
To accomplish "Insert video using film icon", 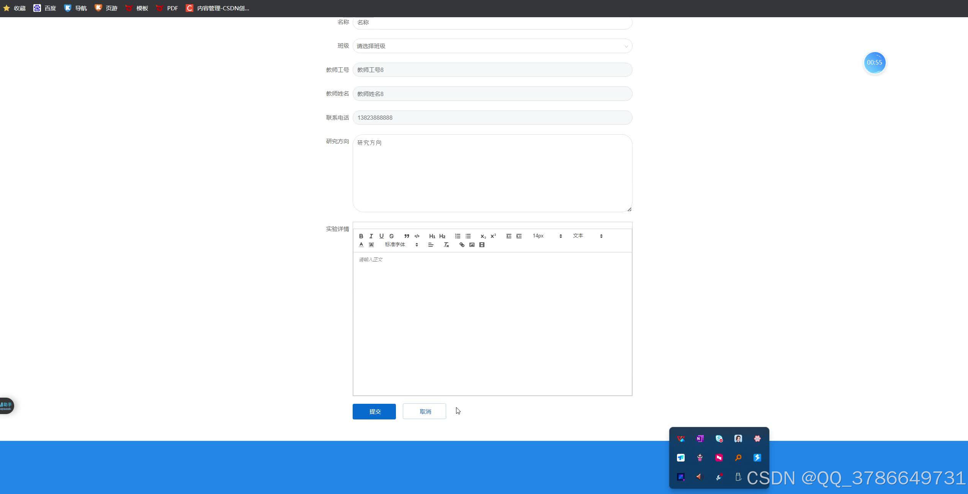I will click(482, 245).
